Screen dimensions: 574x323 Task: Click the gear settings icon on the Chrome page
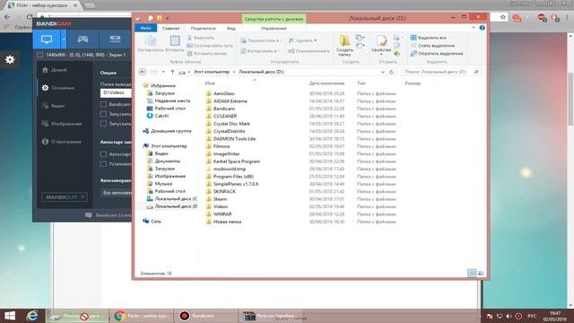tap(10, 59)
